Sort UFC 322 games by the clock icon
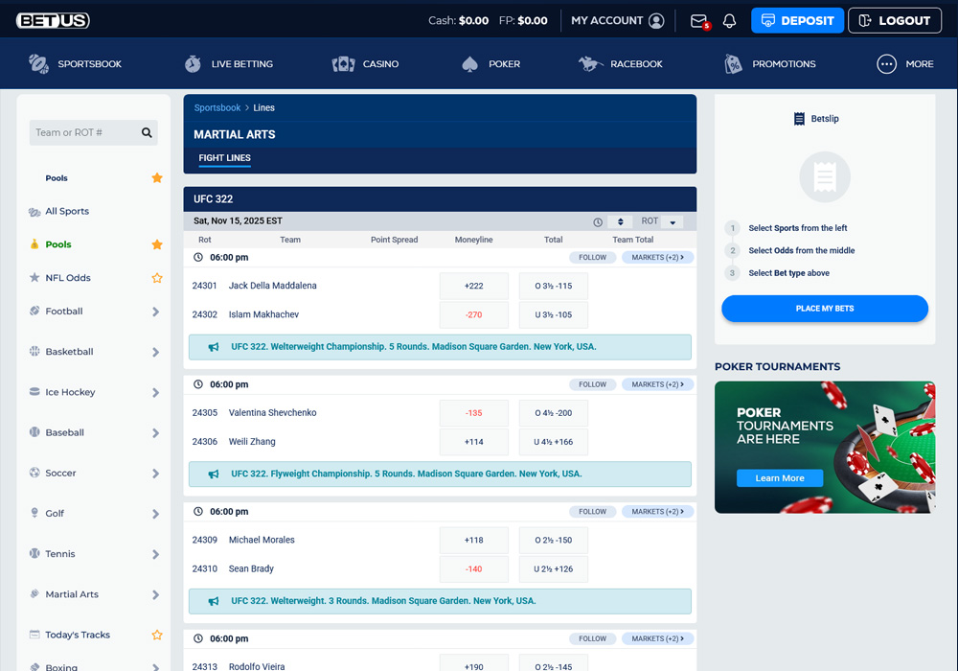 [599, 220]
